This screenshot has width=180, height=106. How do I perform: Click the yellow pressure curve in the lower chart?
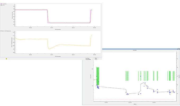pos(69,45)
